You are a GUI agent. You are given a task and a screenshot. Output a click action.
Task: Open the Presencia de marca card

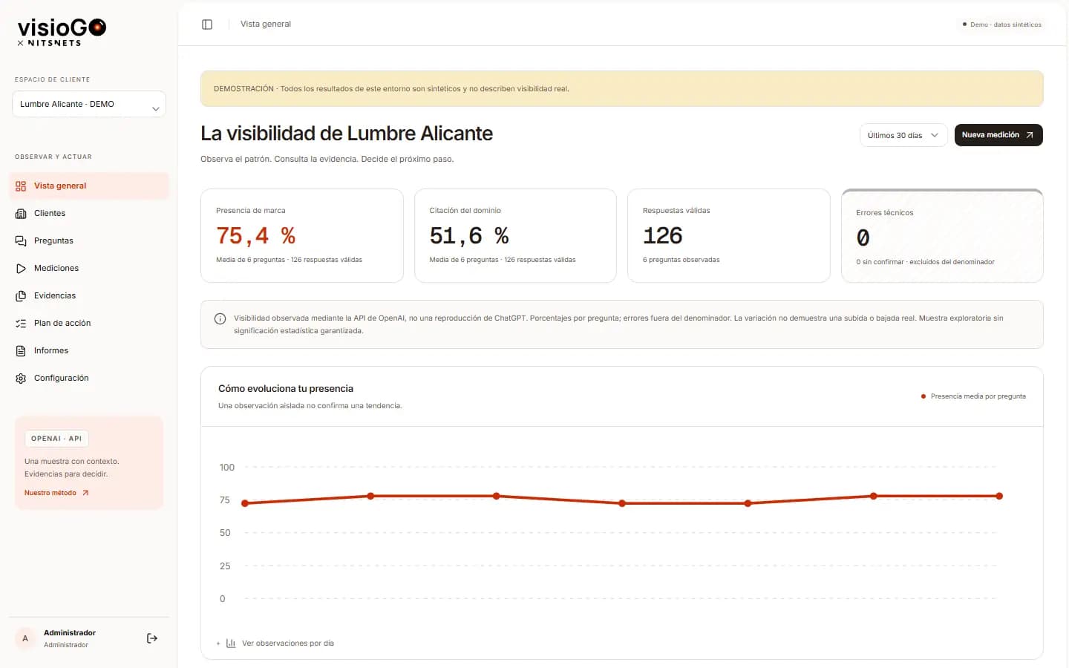(302, 235)
